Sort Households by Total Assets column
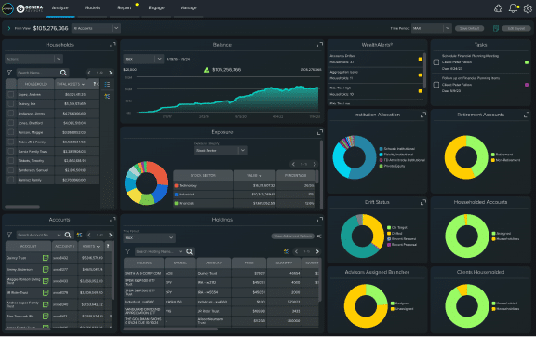 tap(71, 84)
